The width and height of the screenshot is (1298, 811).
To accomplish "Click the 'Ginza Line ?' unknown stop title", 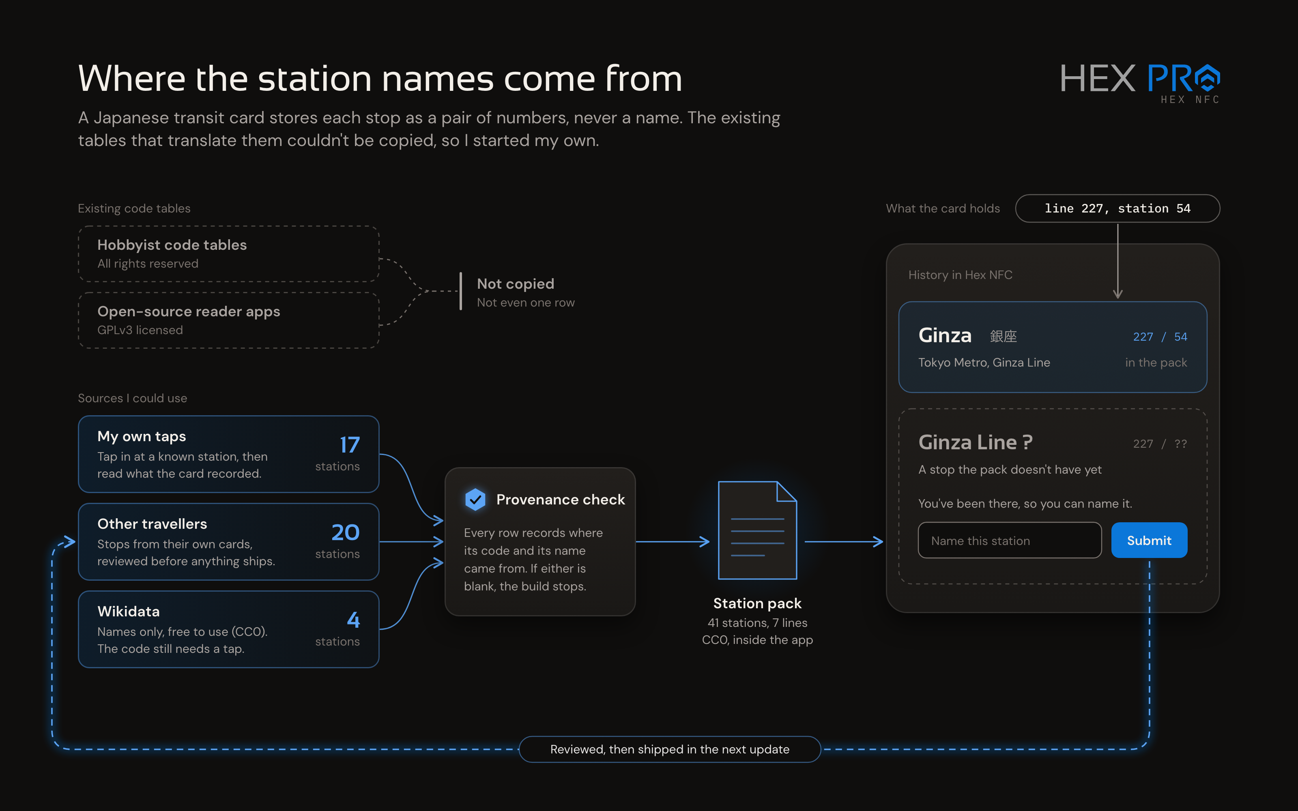I will (975, 442).
